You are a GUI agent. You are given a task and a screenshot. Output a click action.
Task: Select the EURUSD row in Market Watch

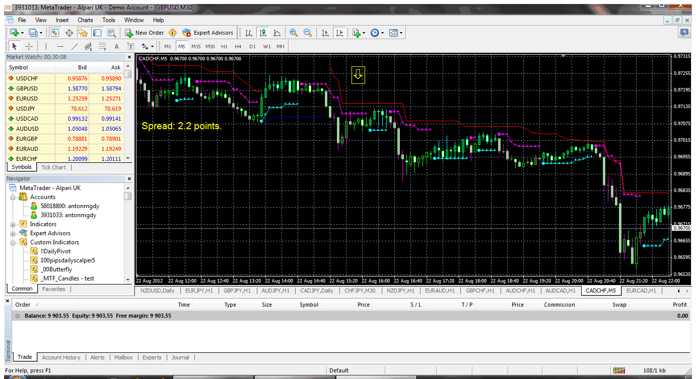pyautogui.click(x=64, y=99)
